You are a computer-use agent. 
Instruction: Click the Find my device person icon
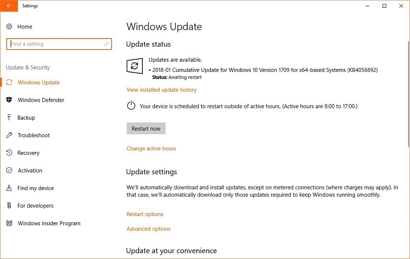[x=9, y=188]
